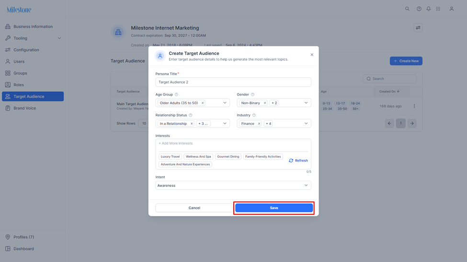This screenshot has width=467, height=262.
Task: Click the 168 days ago cell
Action: (390, 106)
